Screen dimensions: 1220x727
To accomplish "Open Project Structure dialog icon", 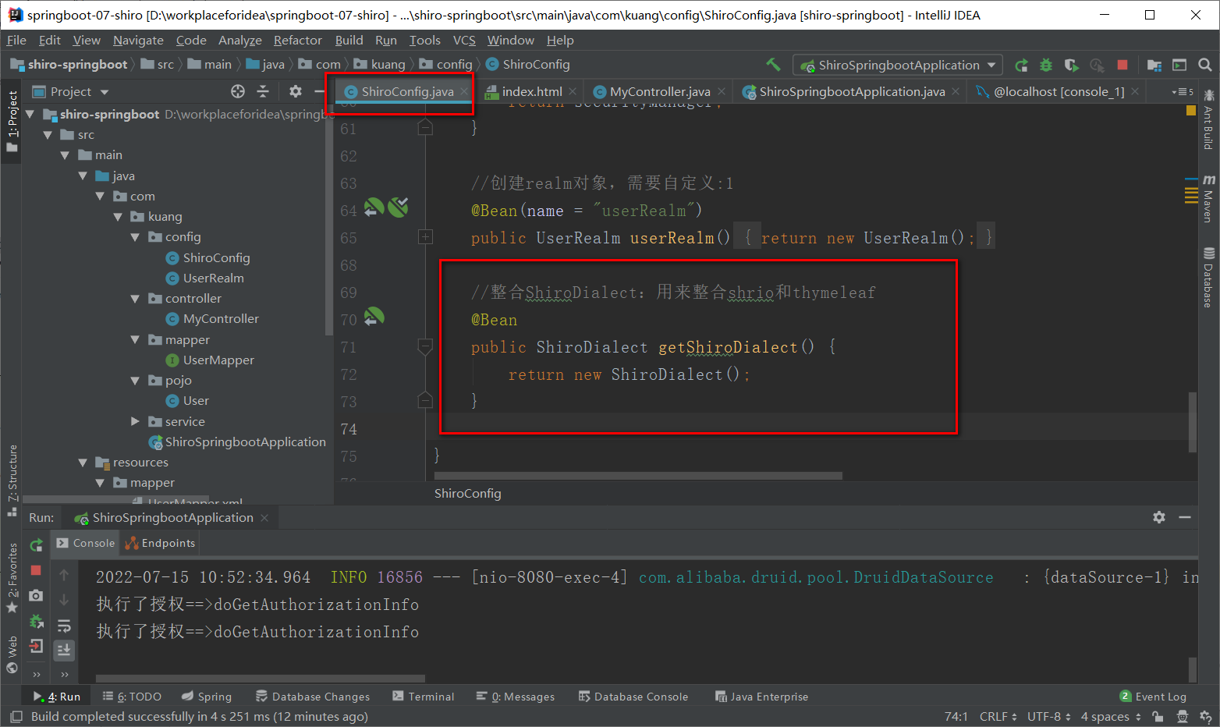I will 1154,66.
